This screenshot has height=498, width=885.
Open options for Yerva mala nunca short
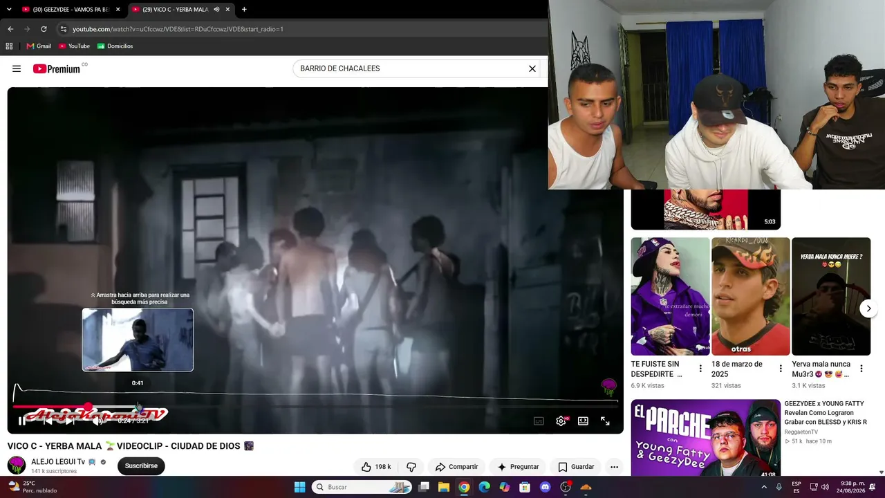click(861, 369)
